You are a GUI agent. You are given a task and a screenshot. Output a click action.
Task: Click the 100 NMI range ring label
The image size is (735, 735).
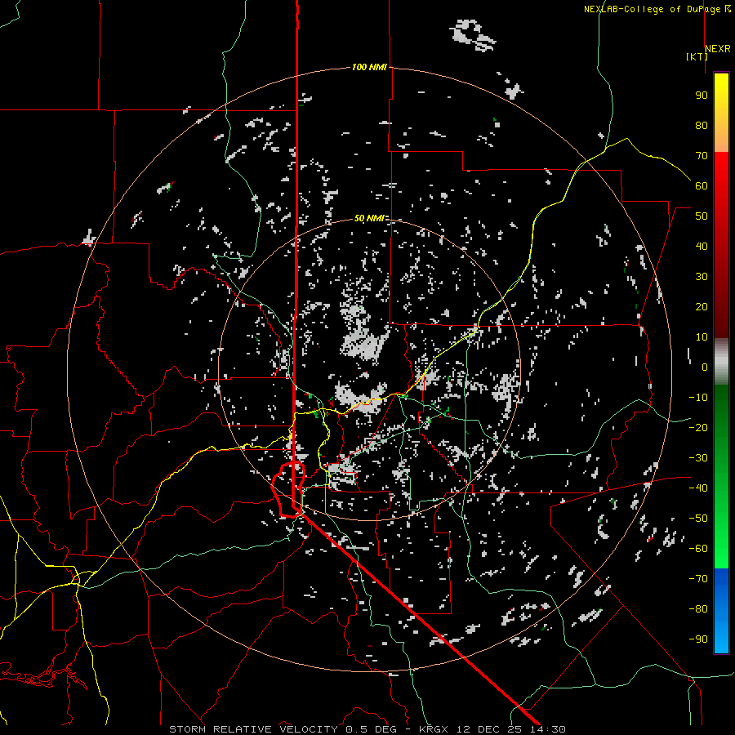(x=369, y=67)
